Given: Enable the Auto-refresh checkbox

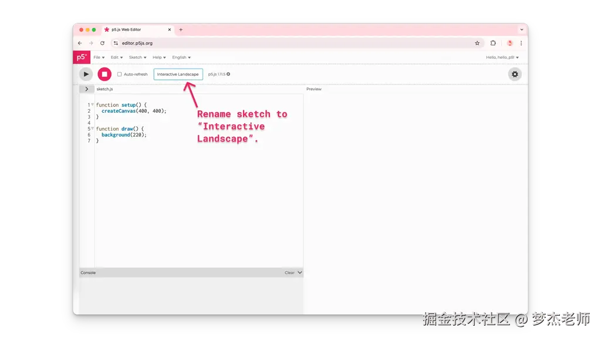Looking at the screenshot, I should tap(120, 74).
